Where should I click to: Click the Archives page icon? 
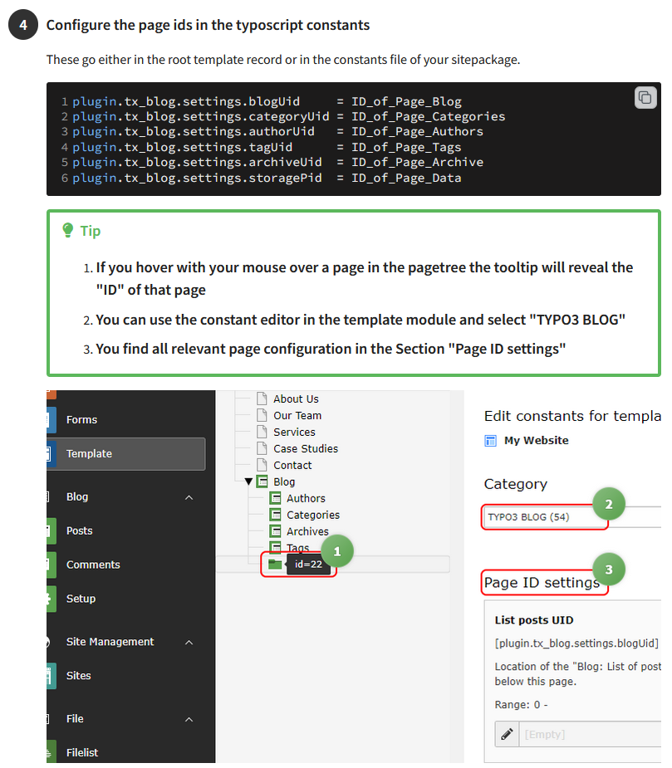point(276,531)
